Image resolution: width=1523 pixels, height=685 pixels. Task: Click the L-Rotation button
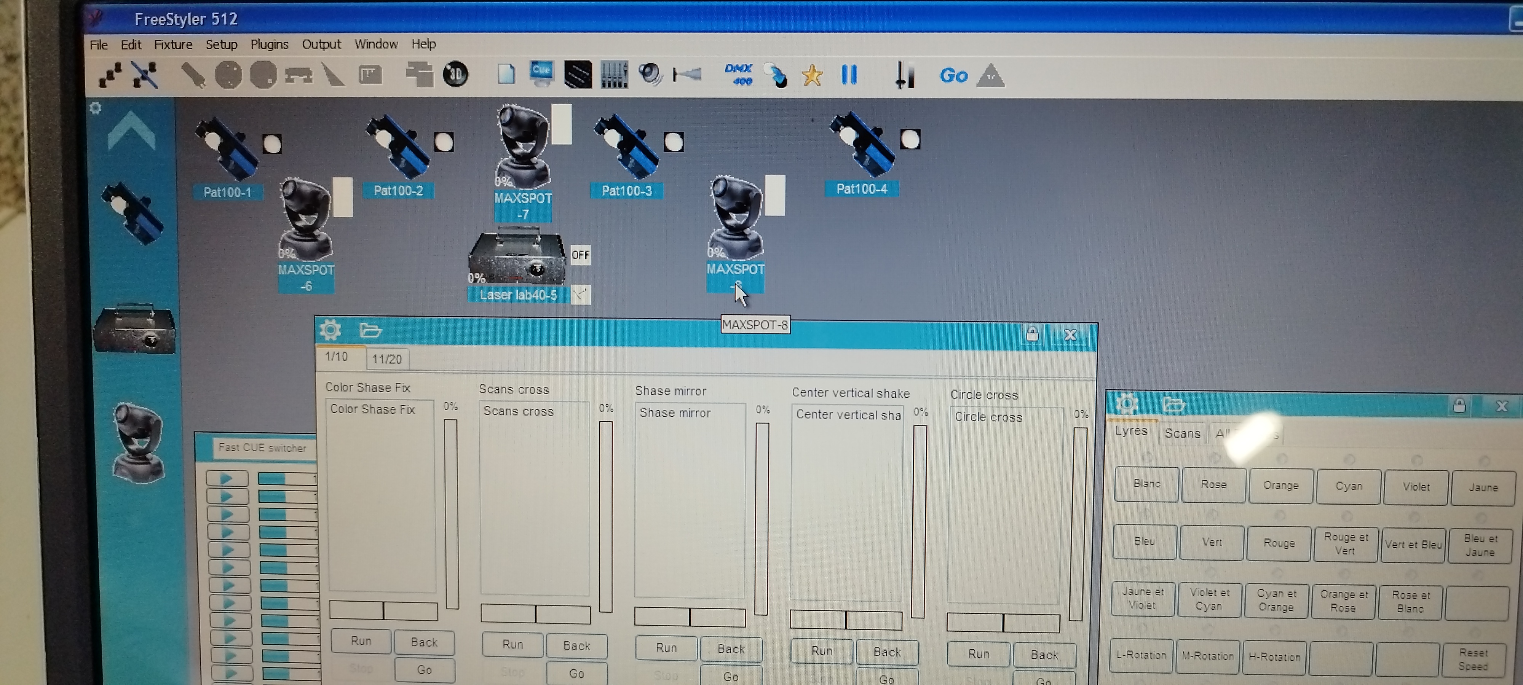tap(1140, 655)
